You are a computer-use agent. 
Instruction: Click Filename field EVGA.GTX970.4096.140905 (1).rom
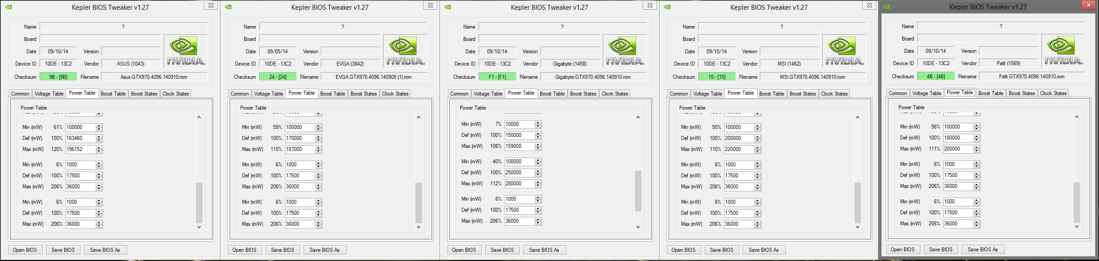click(x=374, y=77)
